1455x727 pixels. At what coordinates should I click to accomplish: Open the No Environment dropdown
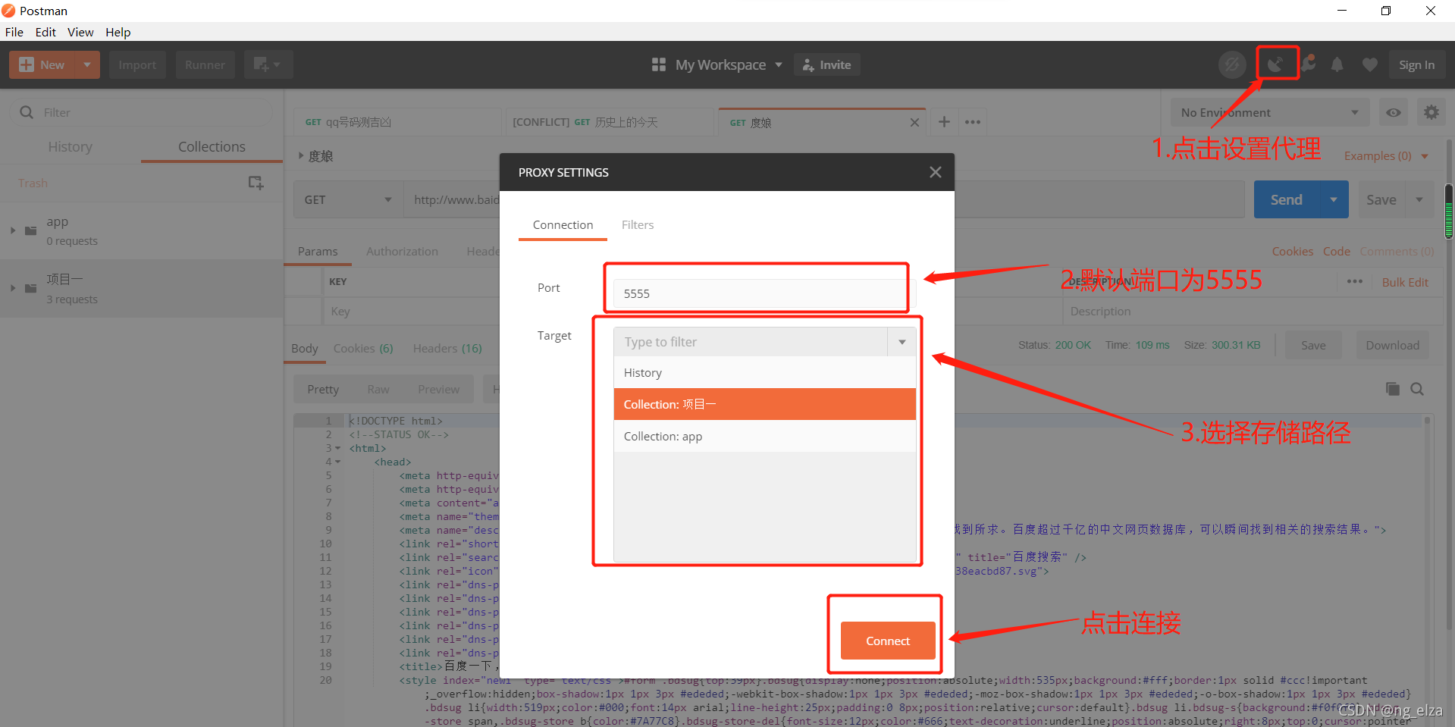(x=1270, y=112)
